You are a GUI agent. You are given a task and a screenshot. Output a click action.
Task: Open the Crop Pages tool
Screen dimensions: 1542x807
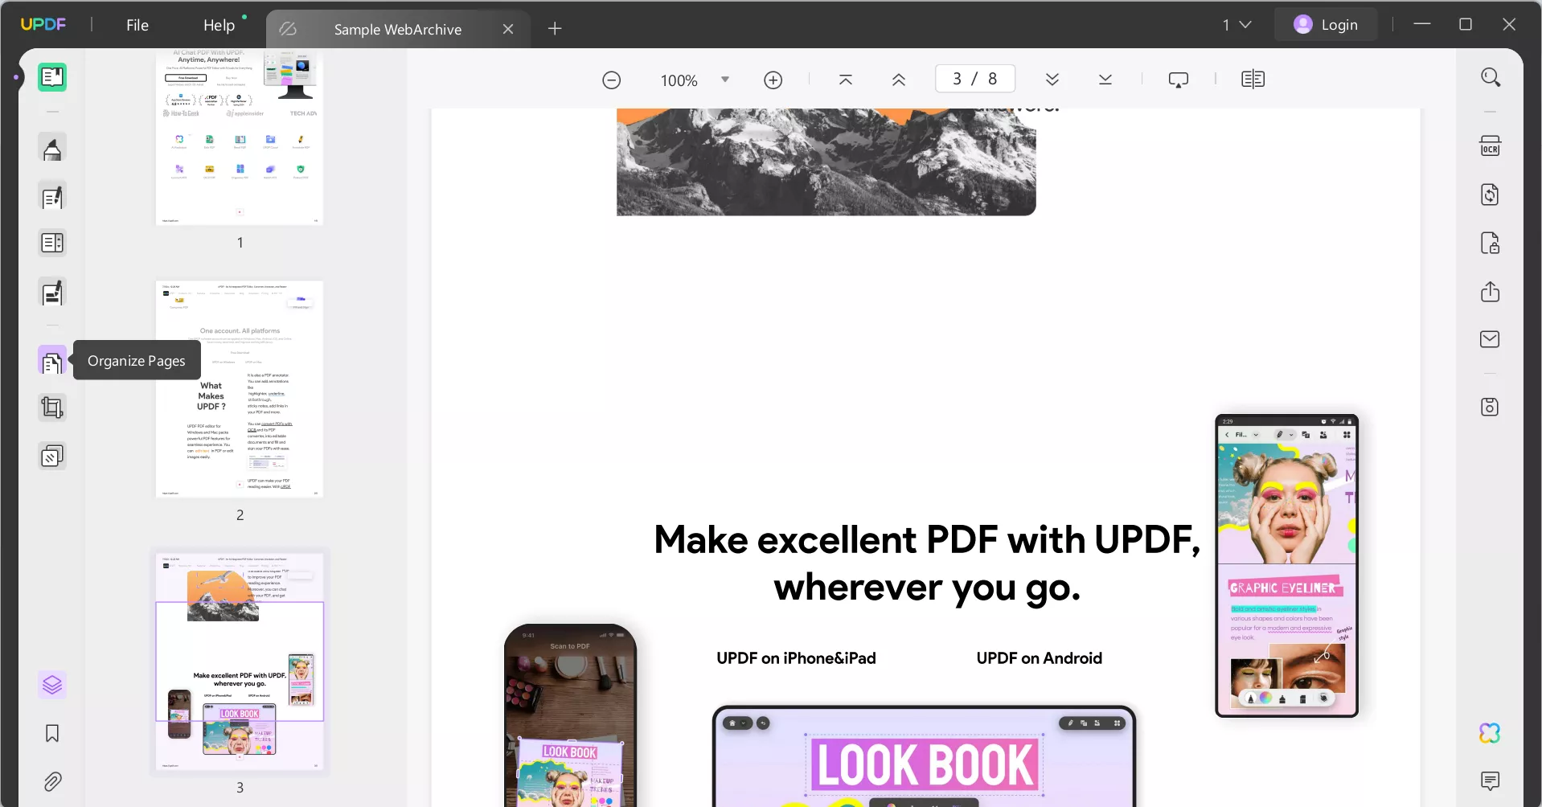pos(52,408)
